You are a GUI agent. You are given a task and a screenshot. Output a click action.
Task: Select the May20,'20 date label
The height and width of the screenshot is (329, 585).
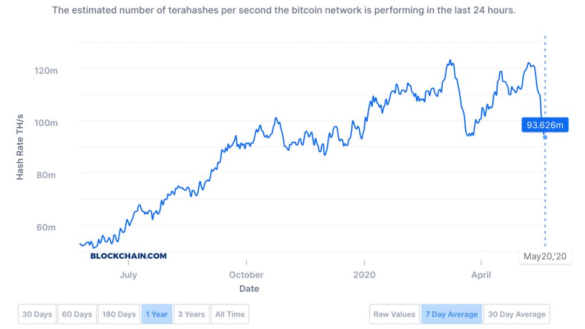coord(545,256)
